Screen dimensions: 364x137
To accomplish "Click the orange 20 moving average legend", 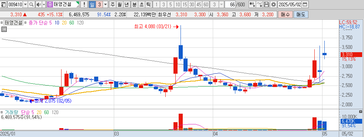I will click(64, 23).
